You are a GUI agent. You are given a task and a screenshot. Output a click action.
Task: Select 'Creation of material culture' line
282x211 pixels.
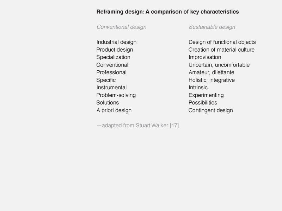click(221, 50)
